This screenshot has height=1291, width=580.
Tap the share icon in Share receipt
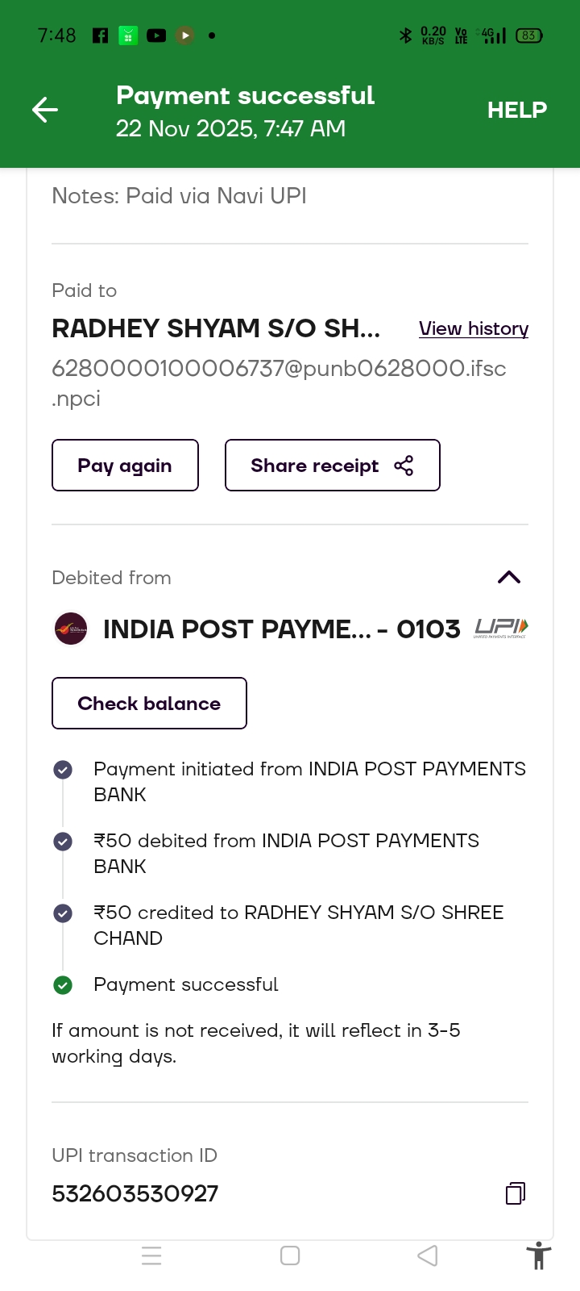404,466
